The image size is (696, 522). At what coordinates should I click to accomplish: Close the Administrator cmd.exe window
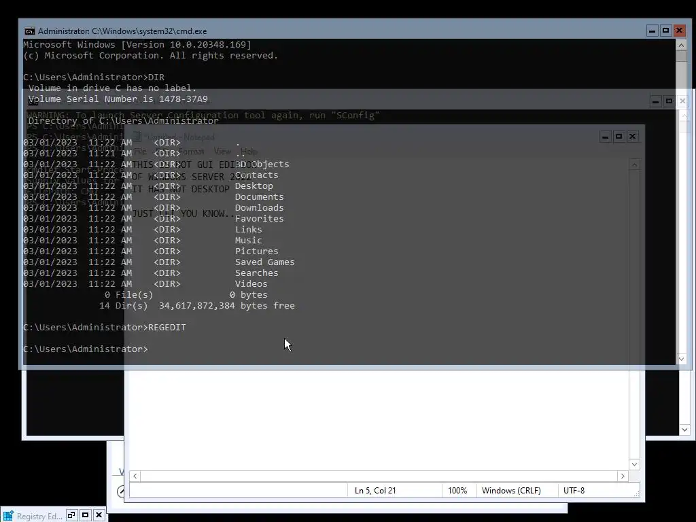pos(679,31)
